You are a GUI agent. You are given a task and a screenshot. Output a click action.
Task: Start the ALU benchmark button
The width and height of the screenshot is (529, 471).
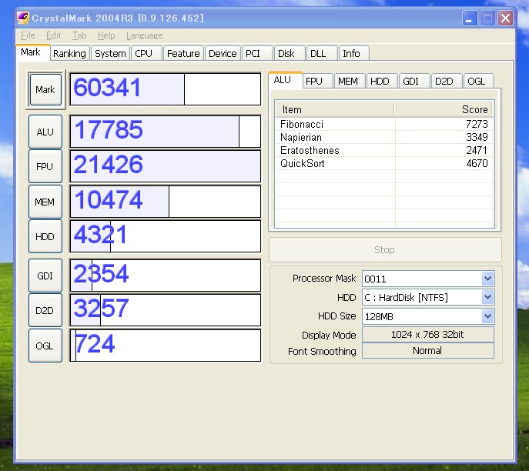click(45, 132)
